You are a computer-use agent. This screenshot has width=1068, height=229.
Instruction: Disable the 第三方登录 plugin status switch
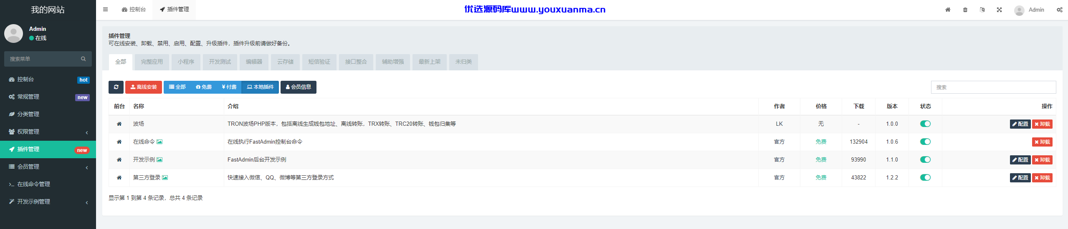point(925,177)
